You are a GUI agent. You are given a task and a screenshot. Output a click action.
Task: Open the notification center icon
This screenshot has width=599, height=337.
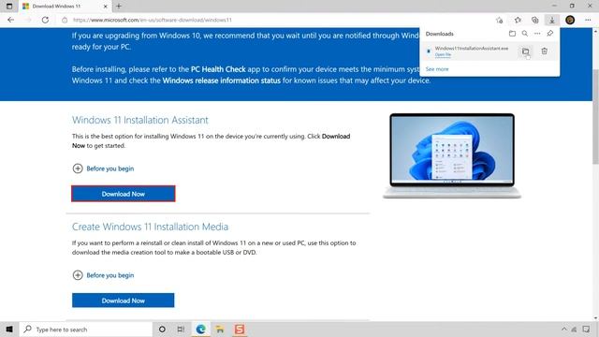point(587,330)
